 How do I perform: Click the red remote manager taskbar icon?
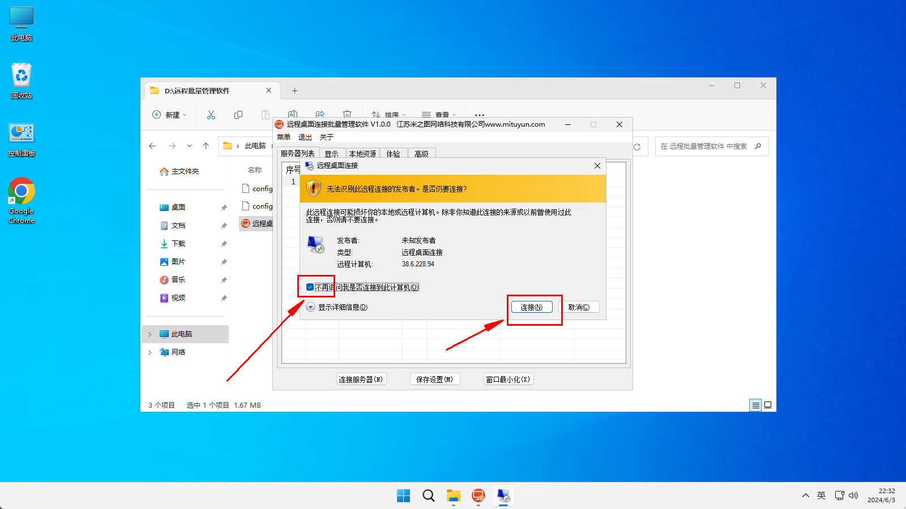[478, 496]
